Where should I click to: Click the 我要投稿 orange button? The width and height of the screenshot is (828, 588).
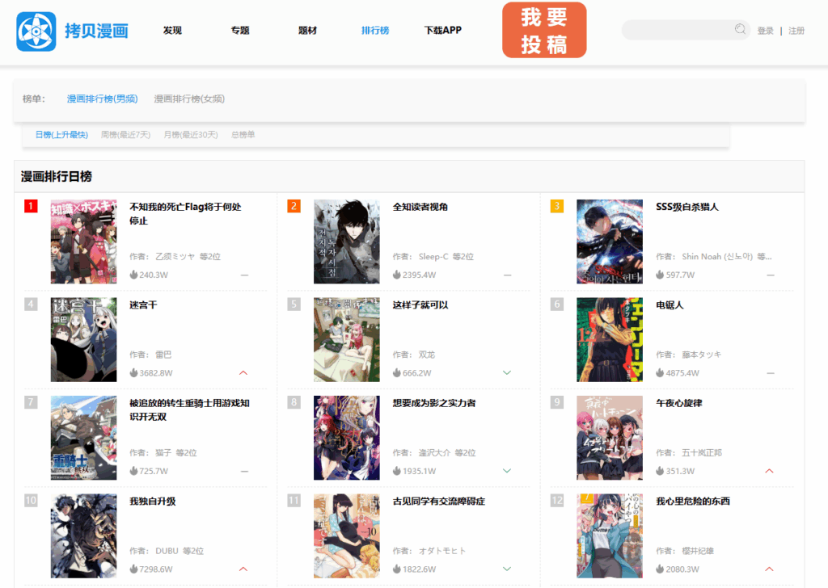tap(544, 30)
